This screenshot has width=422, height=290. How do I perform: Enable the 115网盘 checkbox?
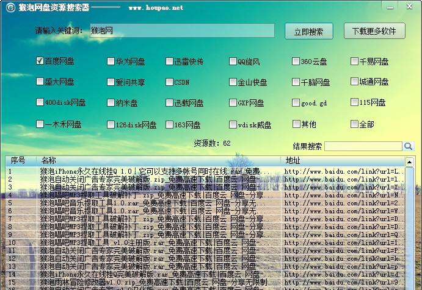tap(354, 102)
